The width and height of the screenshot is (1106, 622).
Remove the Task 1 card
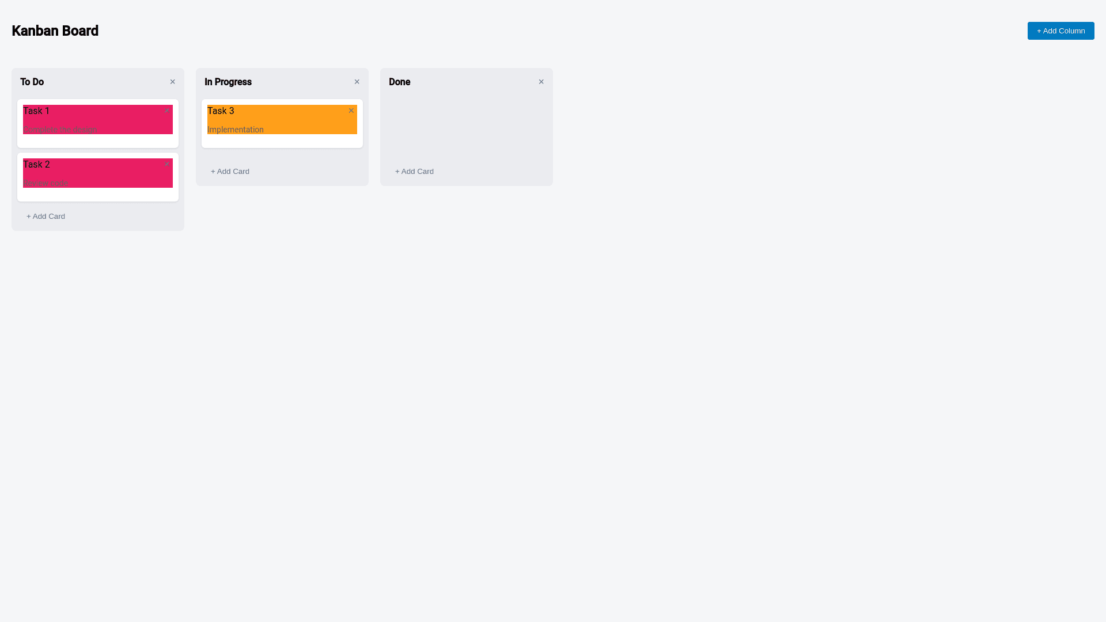(167, 111)
